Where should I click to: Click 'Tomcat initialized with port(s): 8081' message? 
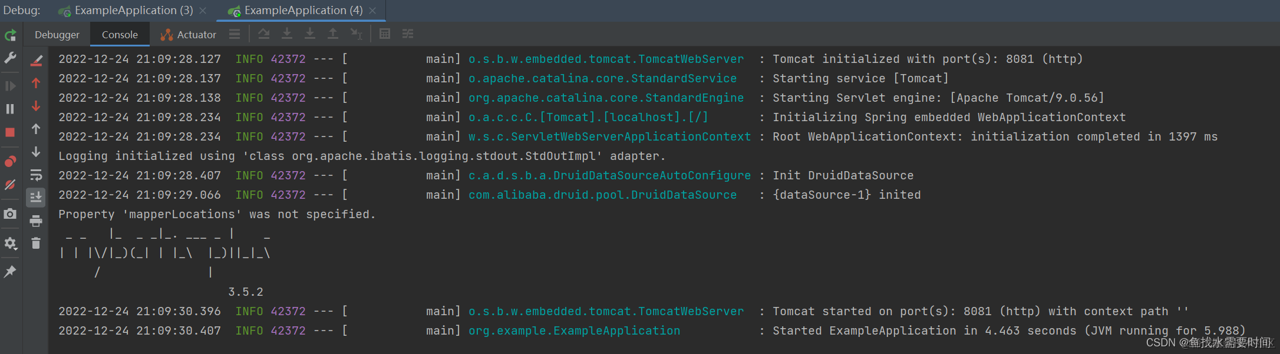(928, 59)
